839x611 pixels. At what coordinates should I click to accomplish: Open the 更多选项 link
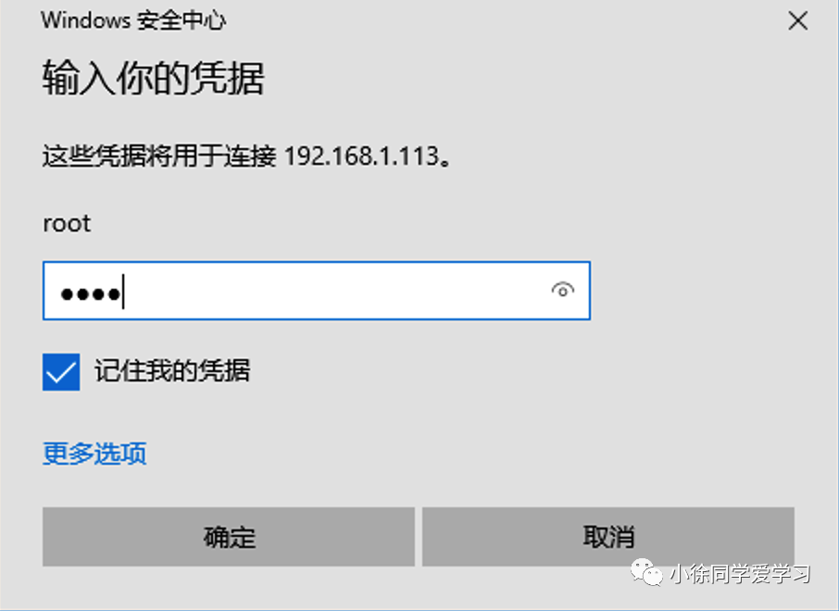[x=94, y=454]
